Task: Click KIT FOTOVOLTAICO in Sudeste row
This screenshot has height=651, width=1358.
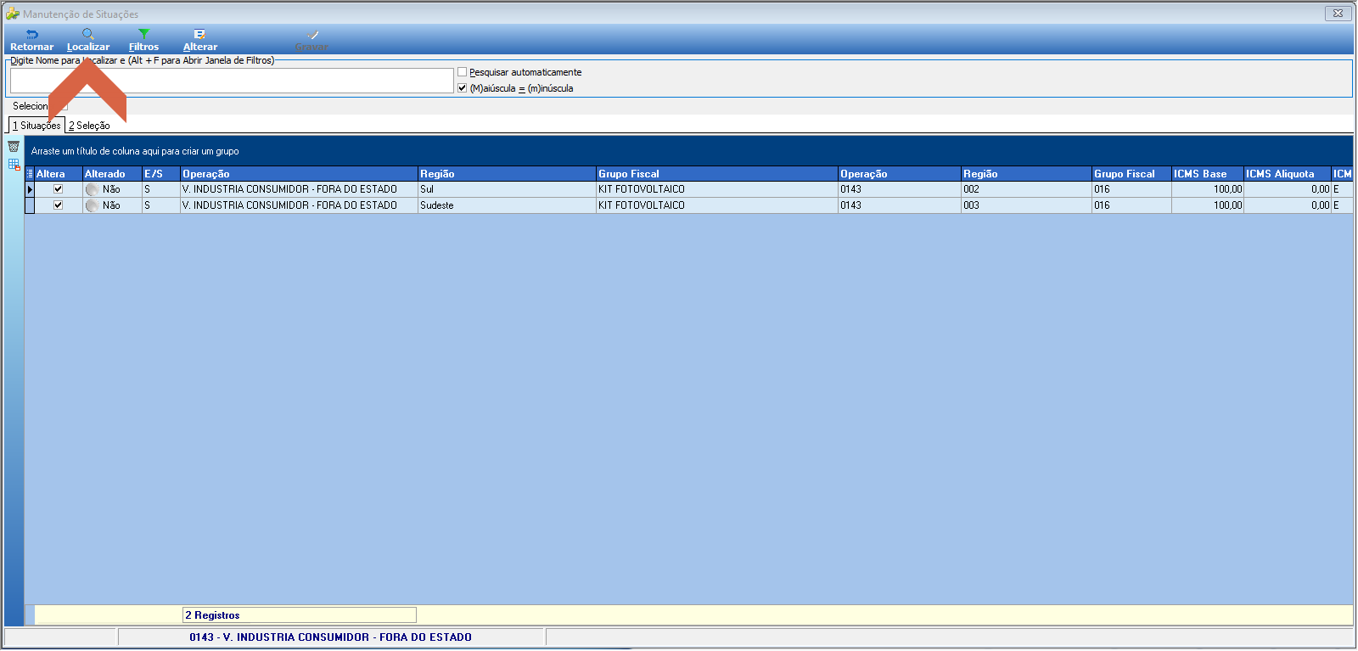Action: tap(717, 205)
